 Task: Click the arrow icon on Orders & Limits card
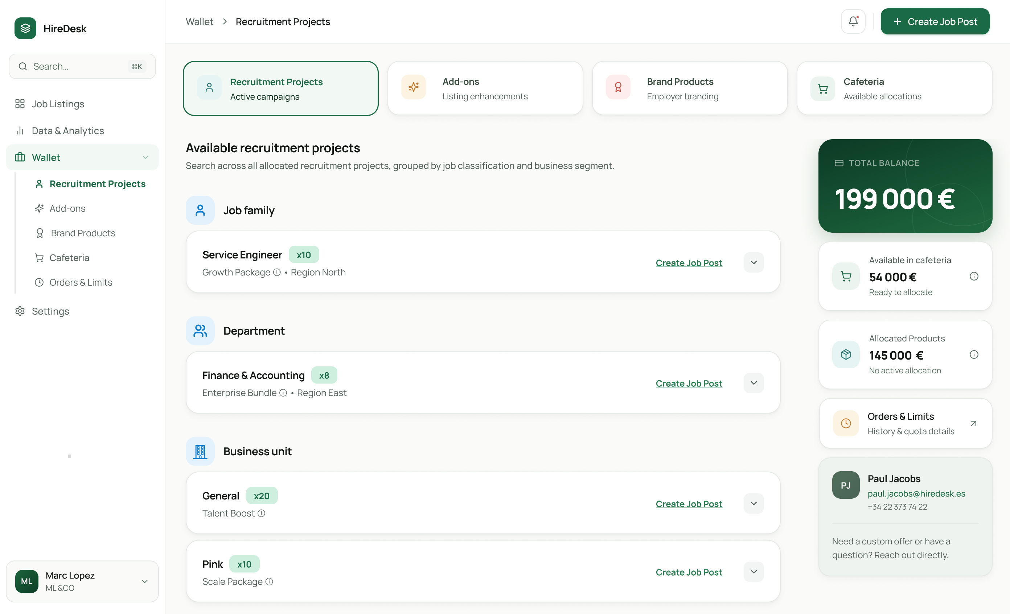973,423
